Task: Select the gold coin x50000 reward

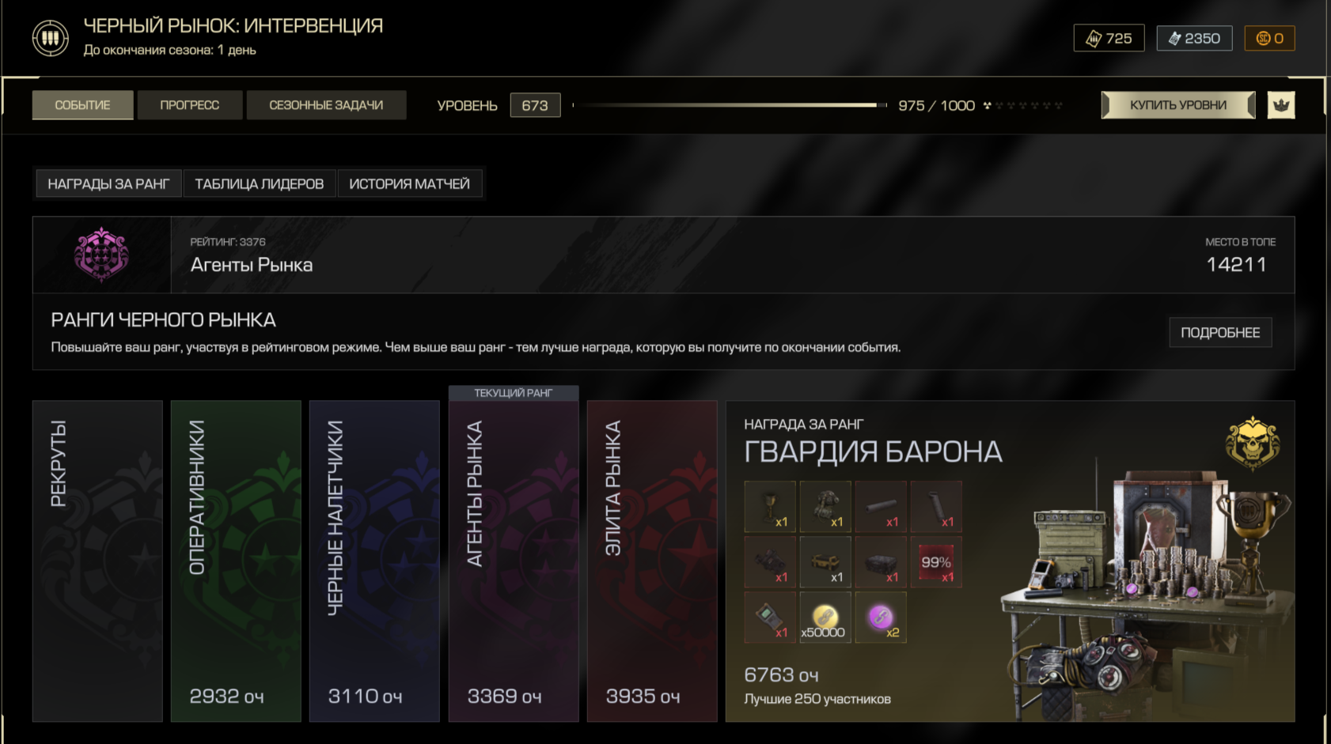Action: [825, 617]
